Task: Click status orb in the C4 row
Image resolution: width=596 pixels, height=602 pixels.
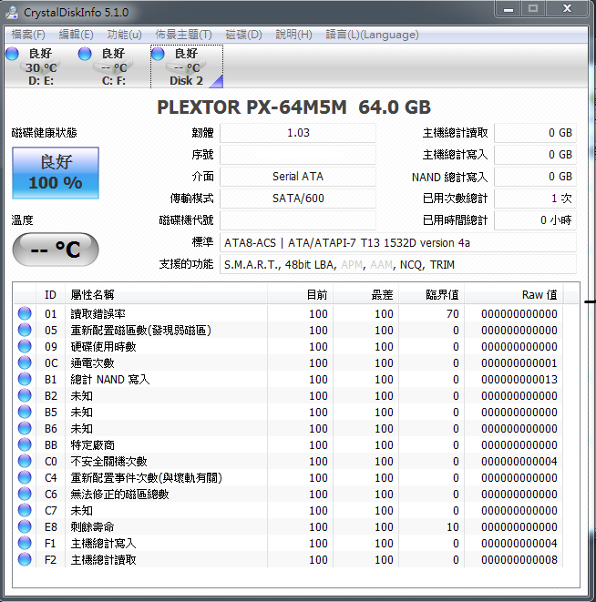Action: click(x=25, y=477)
